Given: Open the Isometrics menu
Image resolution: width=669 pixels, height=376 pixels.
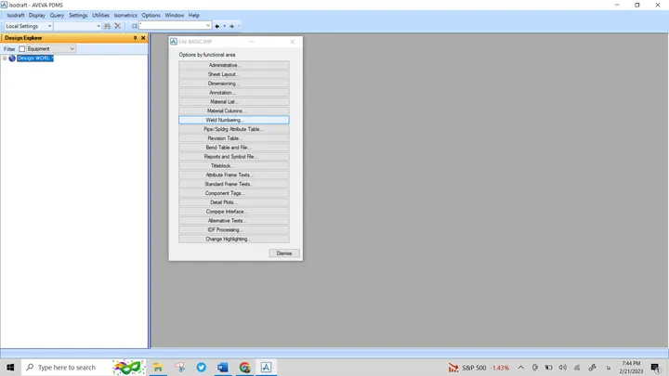Looking at the screenshot, I should pos(125,16).
